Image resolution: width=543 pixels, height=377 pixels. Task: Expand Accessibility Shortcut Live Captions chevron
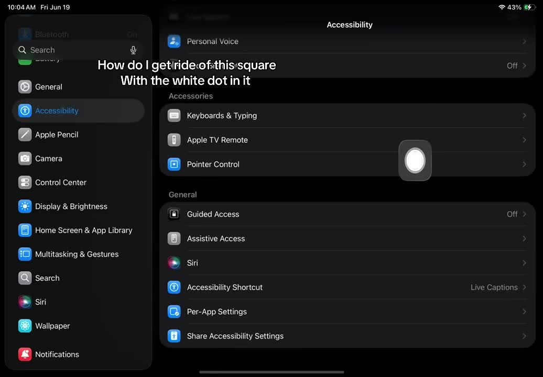pos(524,287)
